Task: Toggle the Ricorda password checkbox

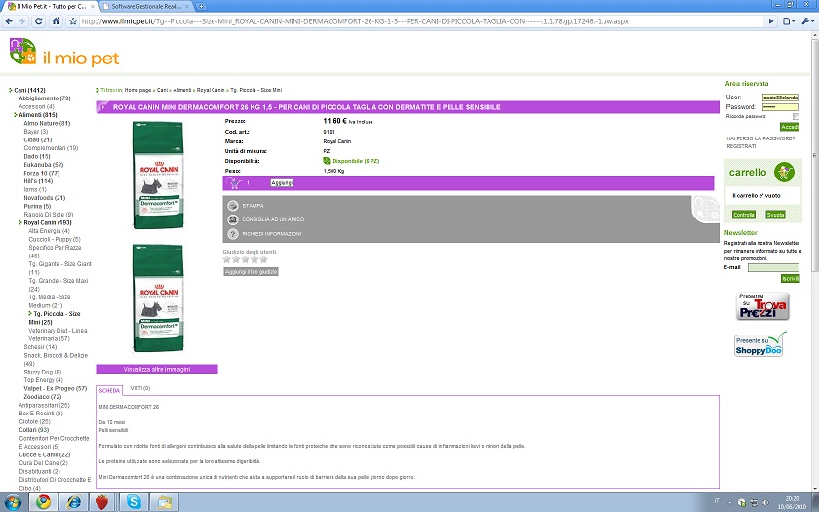Action: (796, 116)
